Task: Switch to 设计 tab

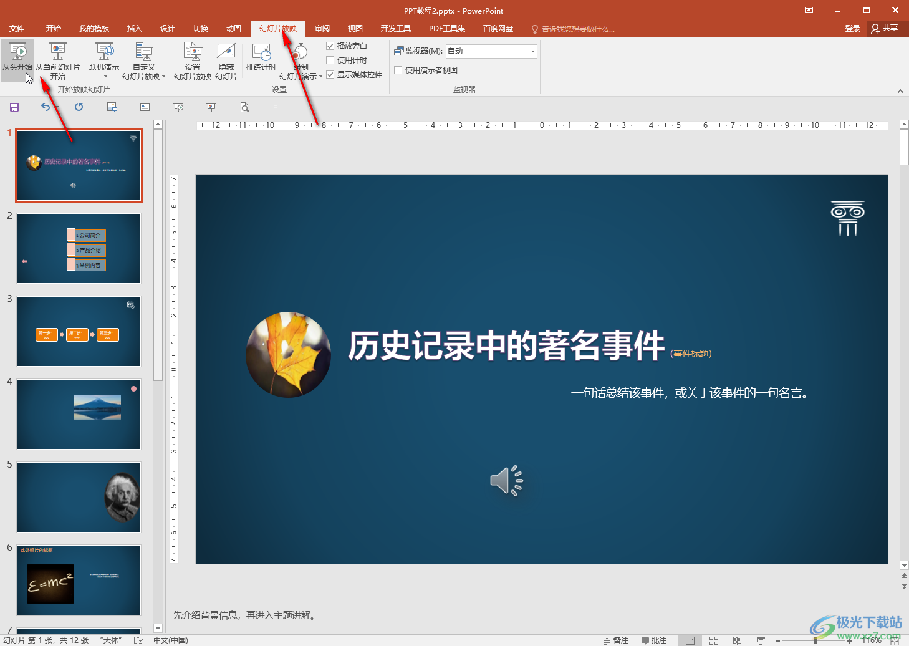Action: pos(167,29)
